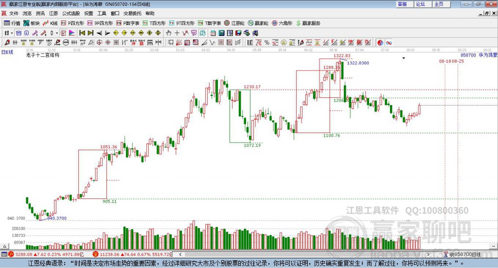The image size is (498, 268).
Task: Click the 论坛 forum button
Action: tap(423, 4)
